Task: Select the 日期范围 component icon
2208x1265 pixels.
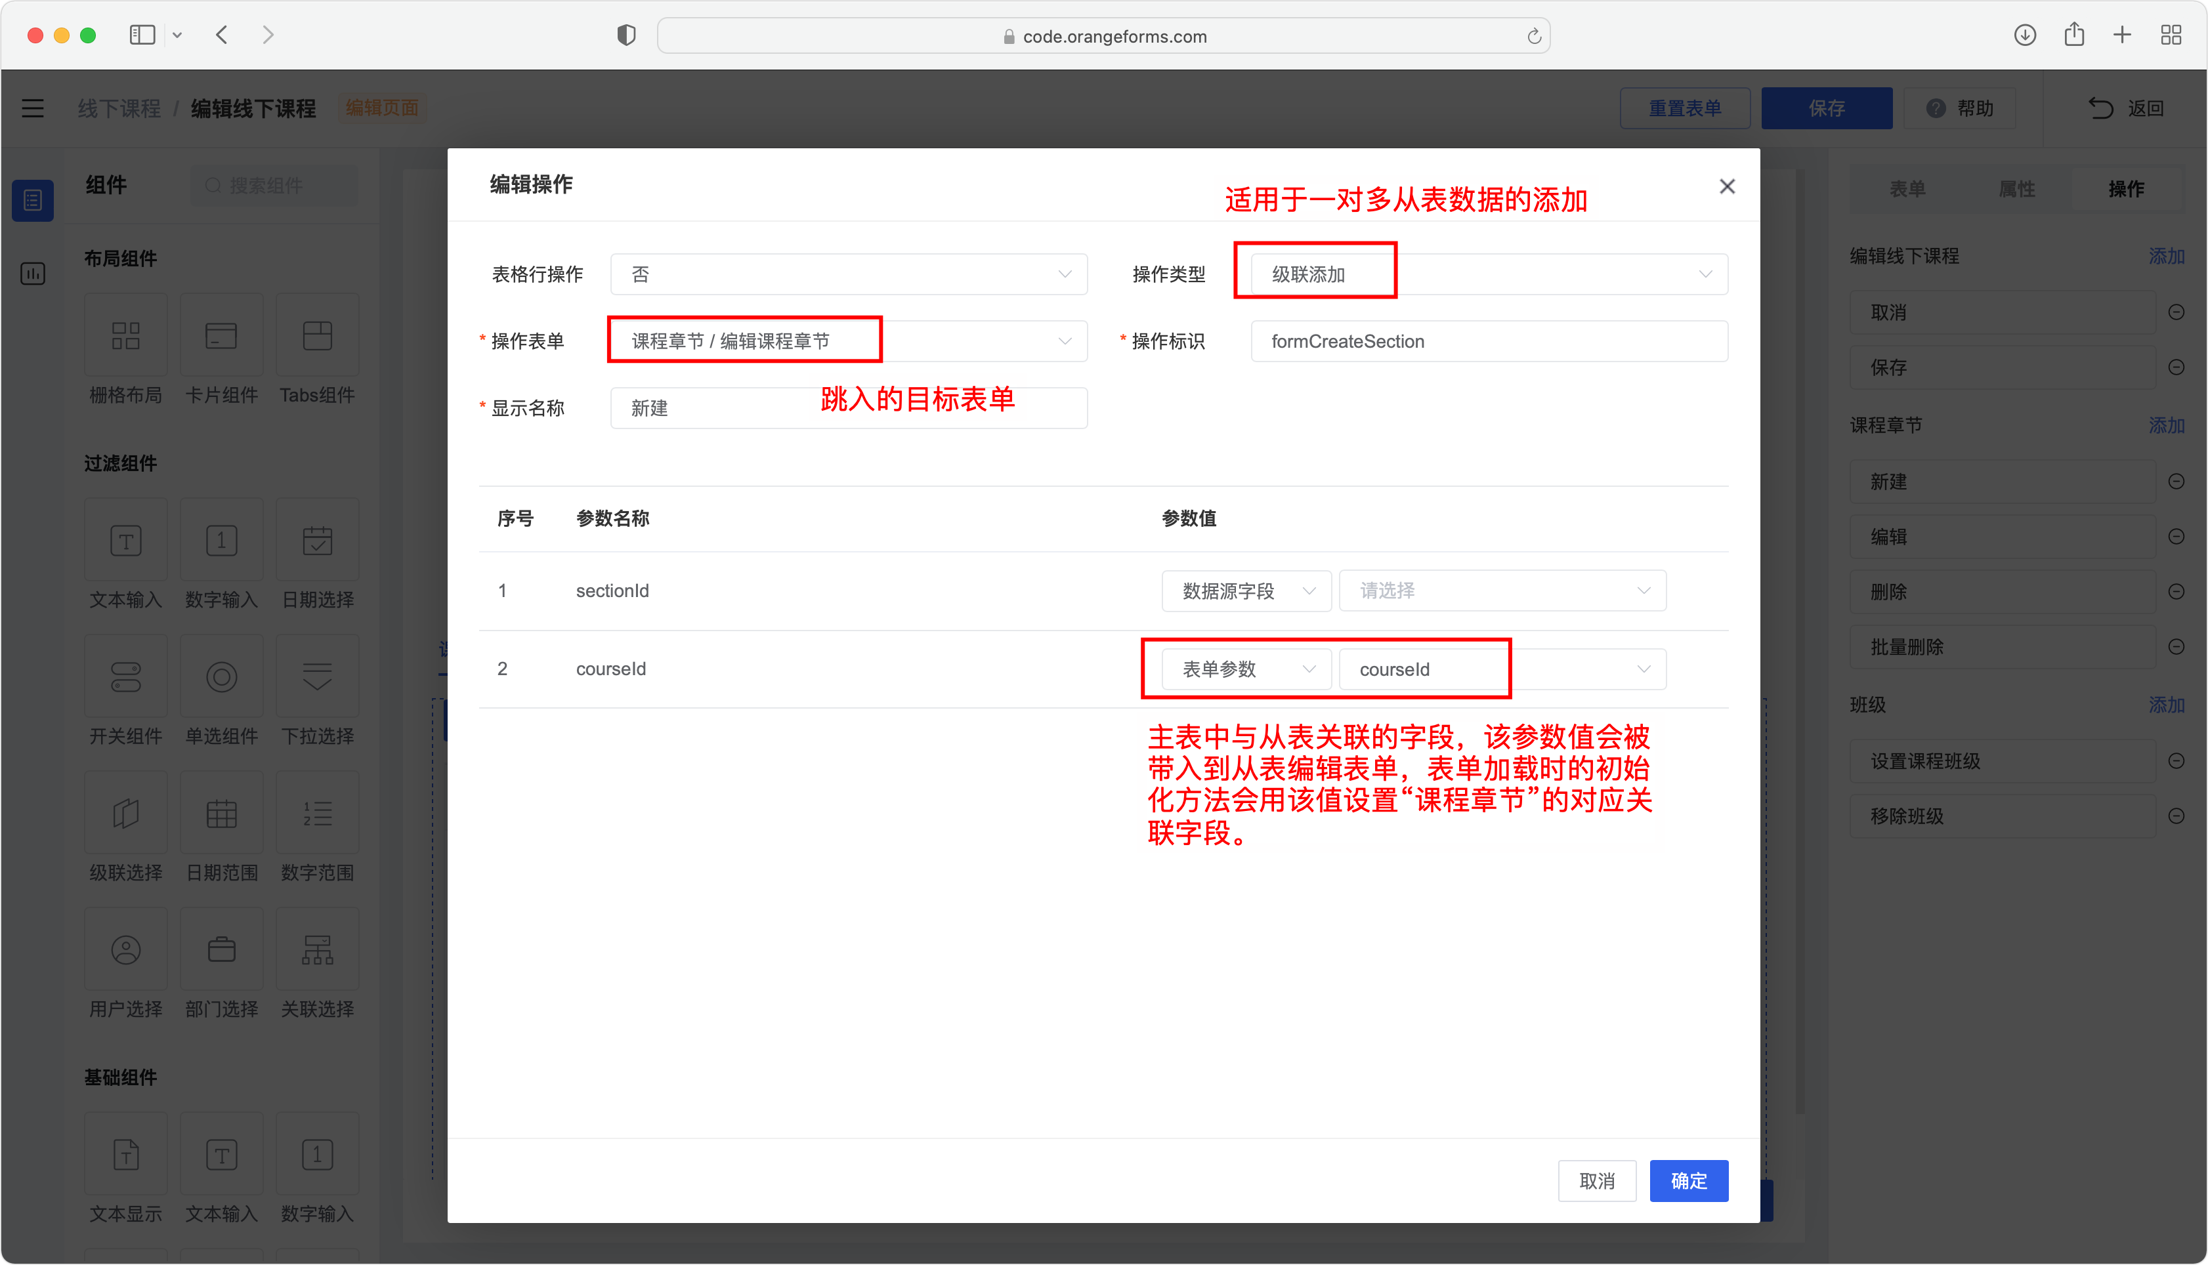Action: click(x=221, y=813)
